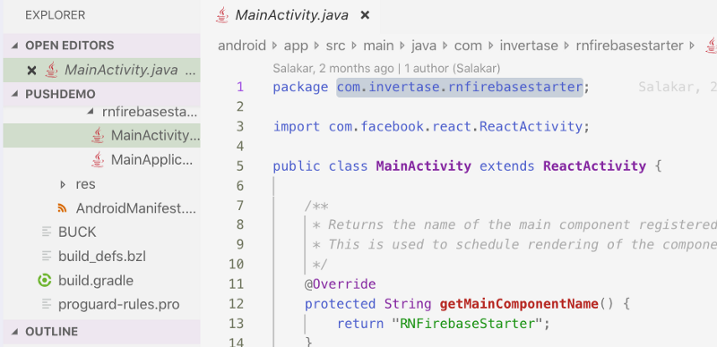
Task: Click the getMainComponentName method name
Action: 519,304
